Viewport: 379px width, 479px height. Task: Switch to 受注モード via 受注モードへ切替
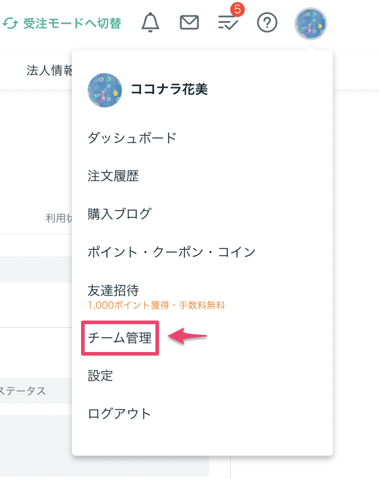pyautogui.click(x=62, y=23)
